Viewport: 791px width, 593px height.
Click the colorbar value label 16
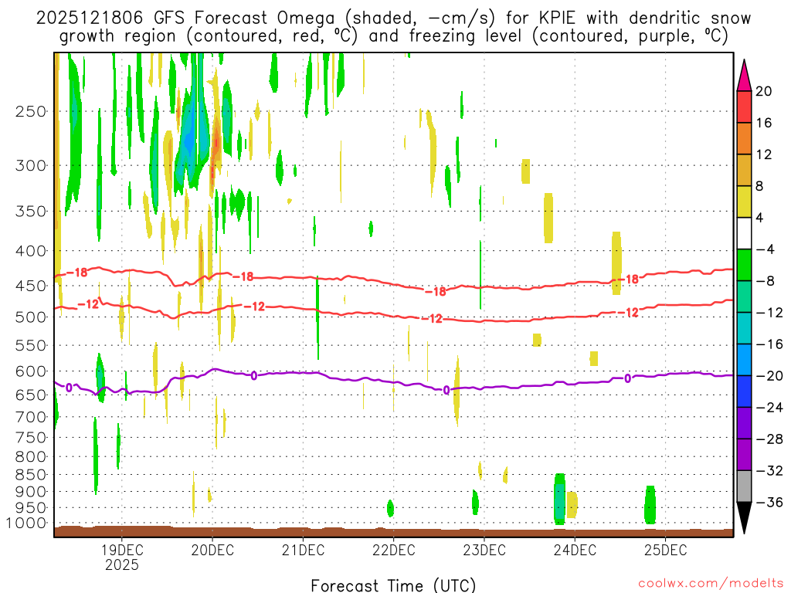764,123
